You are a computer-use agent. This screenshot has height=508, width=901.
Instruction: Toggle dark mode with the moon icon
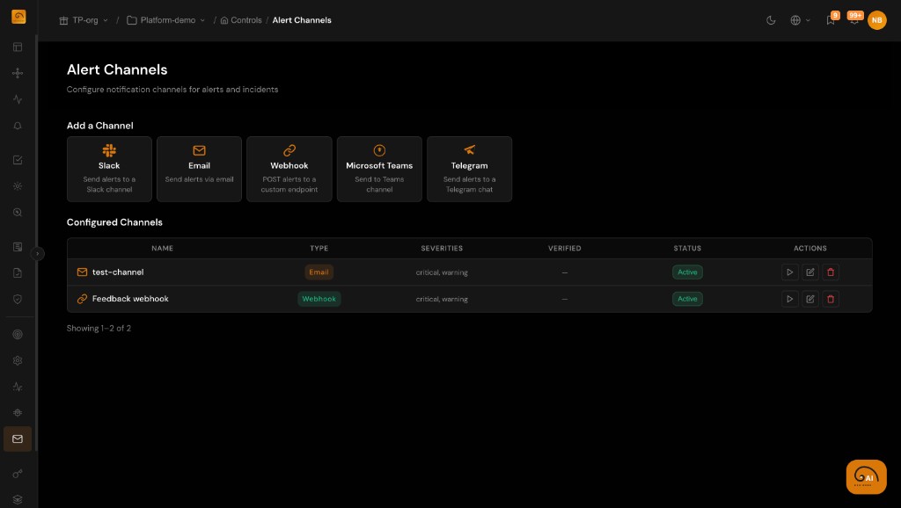click(773, 20)
